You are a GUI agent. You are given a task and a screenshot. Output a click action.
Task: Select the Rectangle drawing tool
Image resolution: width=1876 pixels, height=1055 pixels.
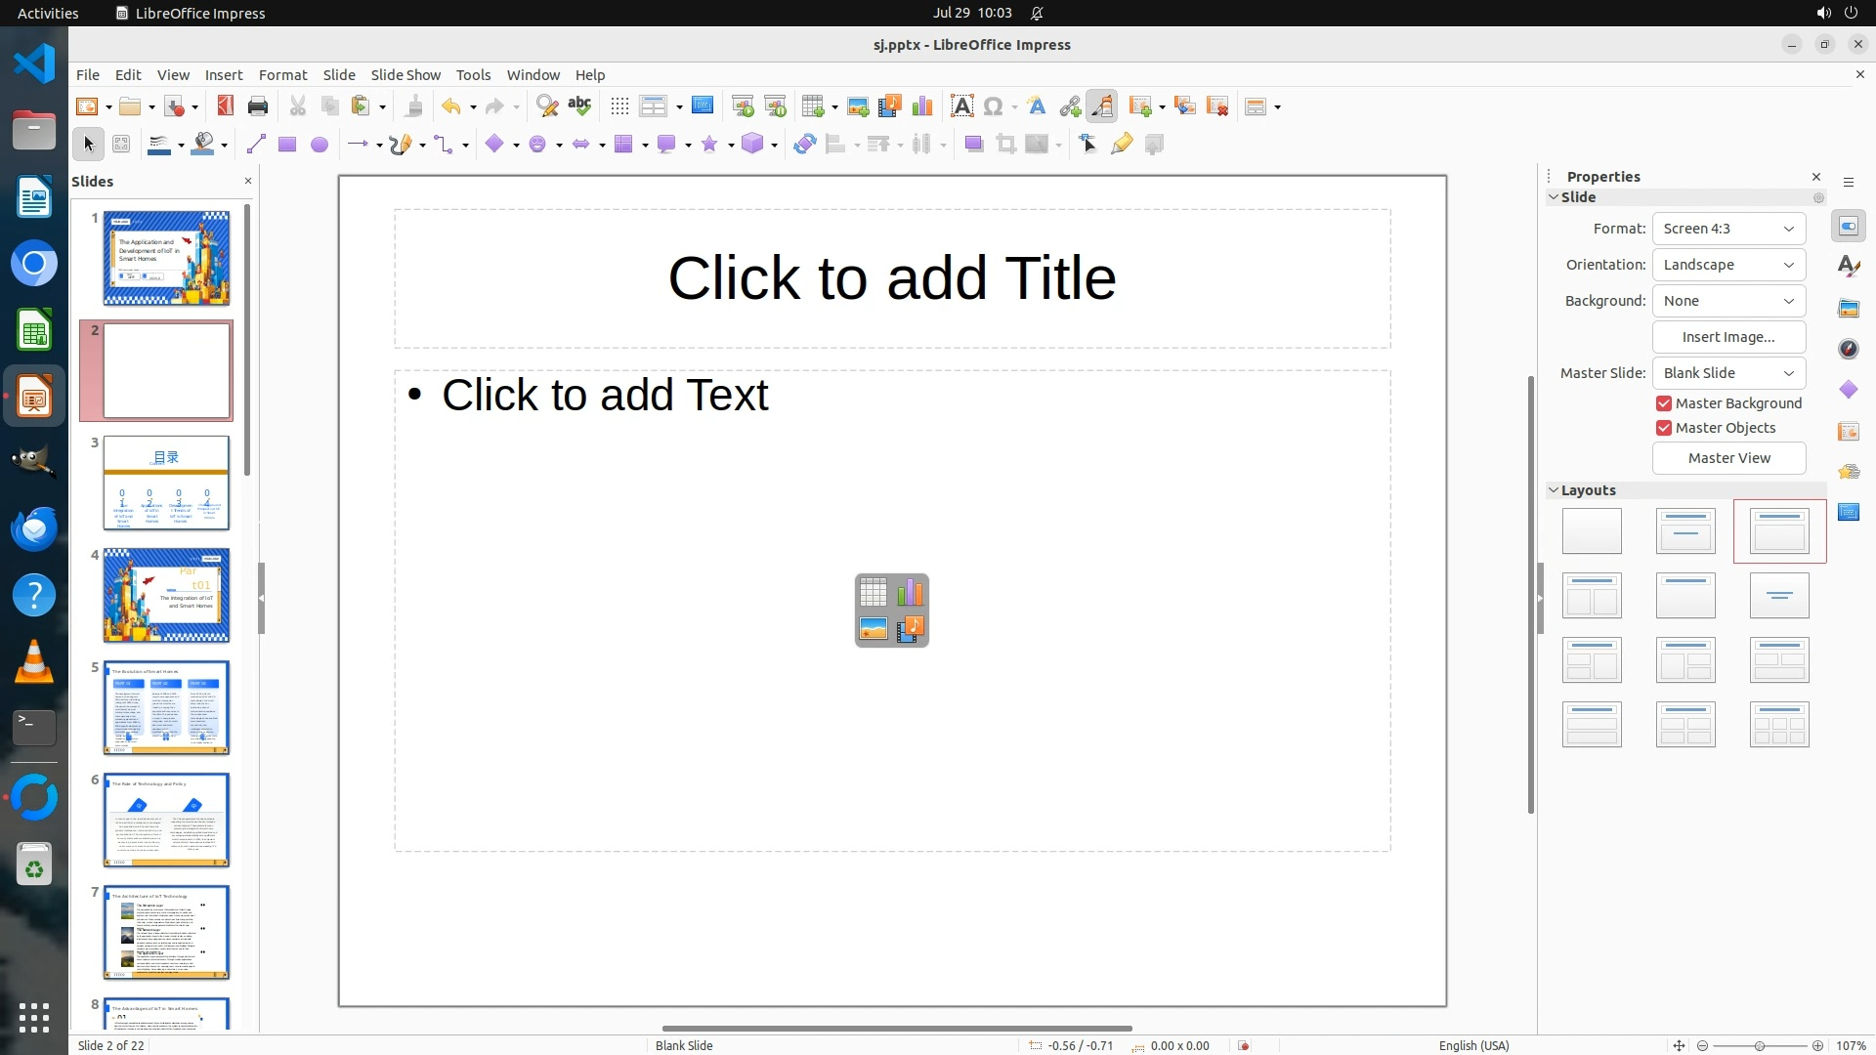(x=286, y=145)
